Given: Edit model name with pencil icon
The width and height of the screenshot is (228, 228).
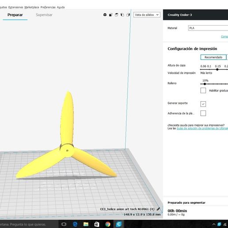Looking at the screenshot, I should [158, 209].
